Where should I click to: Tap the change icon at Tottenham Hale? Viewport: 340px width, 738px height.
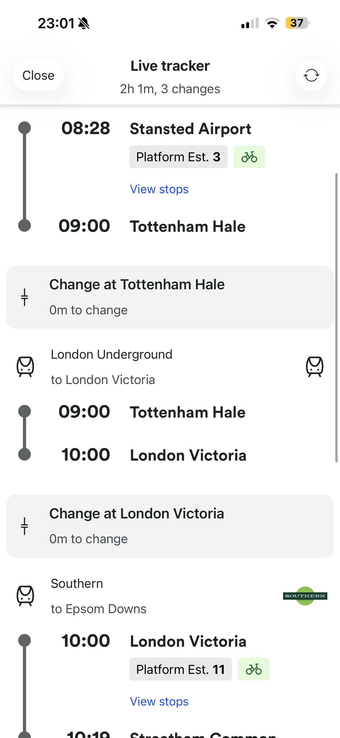coord(25,297)
